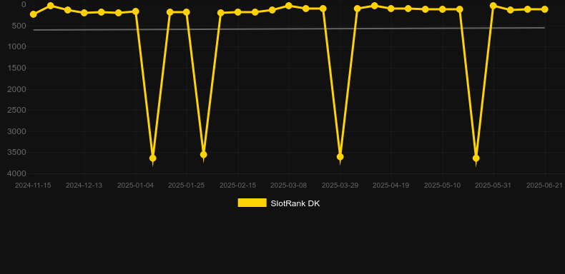Click the x-axis label 2025-04-19
Viewport: 565px width, 274px height.
[x=391, y=186]
